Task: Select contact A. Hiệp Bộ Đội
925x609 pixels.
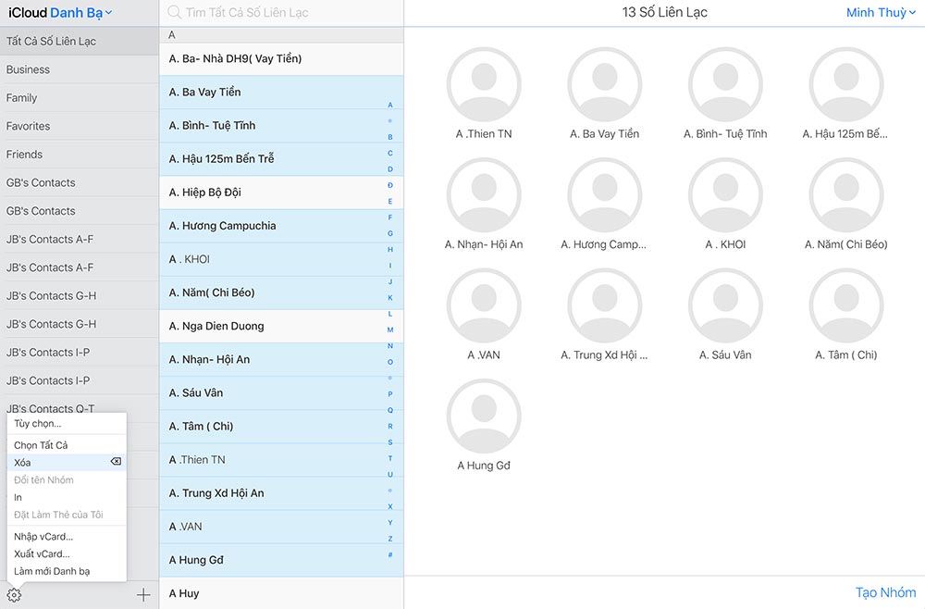Action: pos(281,193)
